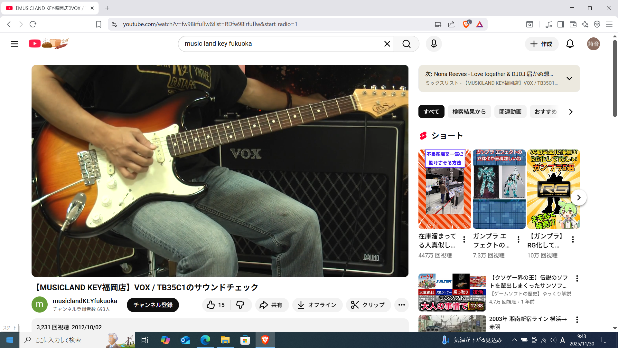This screenshot has height=348, width=618.
Task: Download video with オフライン button
Action: click(x=317, y=305)
